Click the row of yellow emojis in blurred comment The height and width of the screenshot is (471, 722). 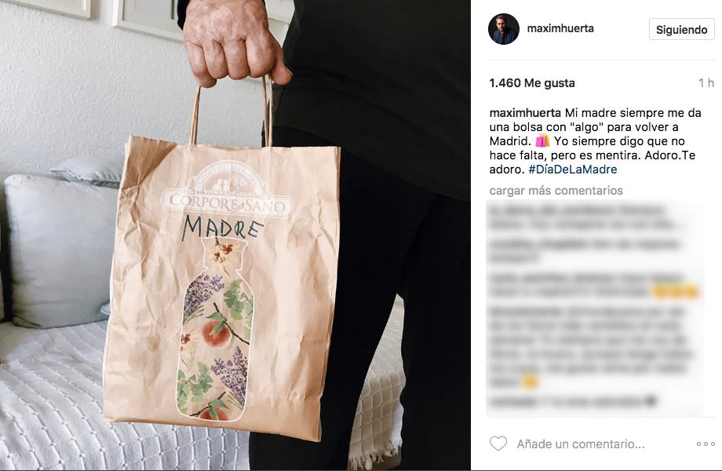(x=675, y=291)
